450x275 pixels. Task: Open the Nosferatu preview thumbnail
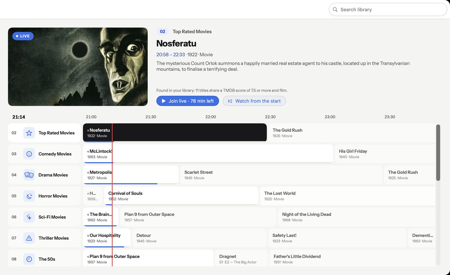click(78, 67)
